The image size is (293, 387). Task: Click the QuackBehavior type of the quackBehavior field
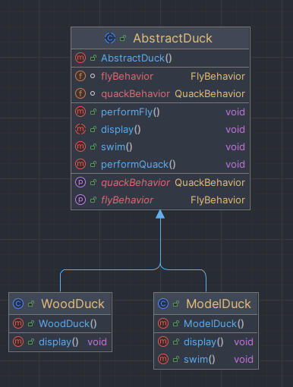point(210,94)
